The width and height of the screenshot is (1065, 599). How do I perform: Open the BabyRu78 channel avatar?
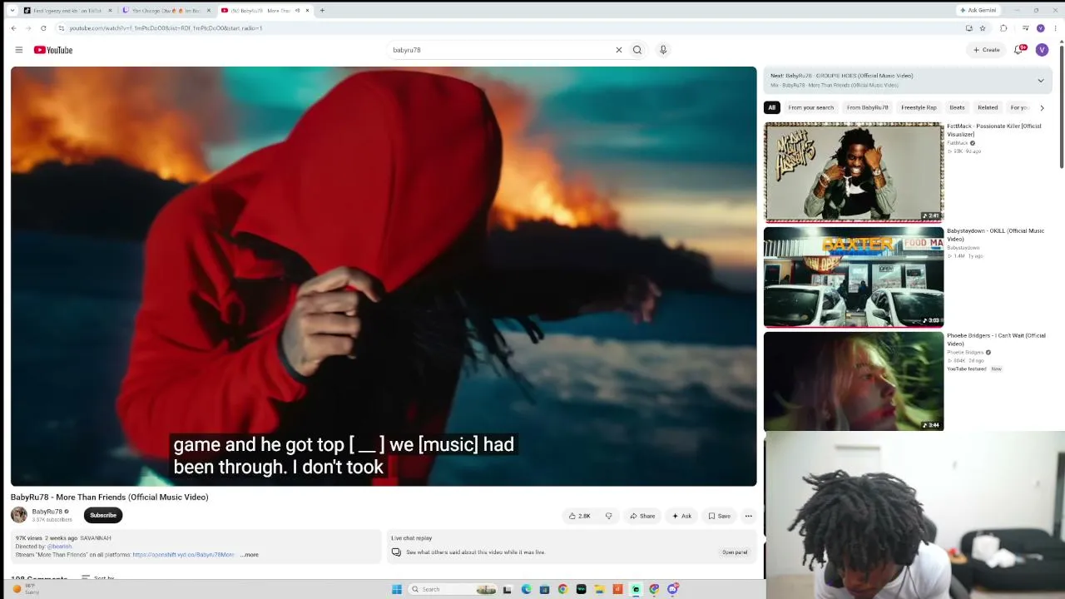click(18, 515)
